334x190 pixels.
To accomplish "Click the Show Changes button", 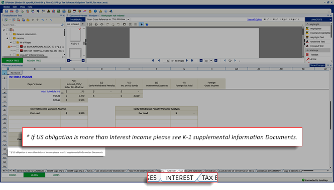I will coord(317,65).
